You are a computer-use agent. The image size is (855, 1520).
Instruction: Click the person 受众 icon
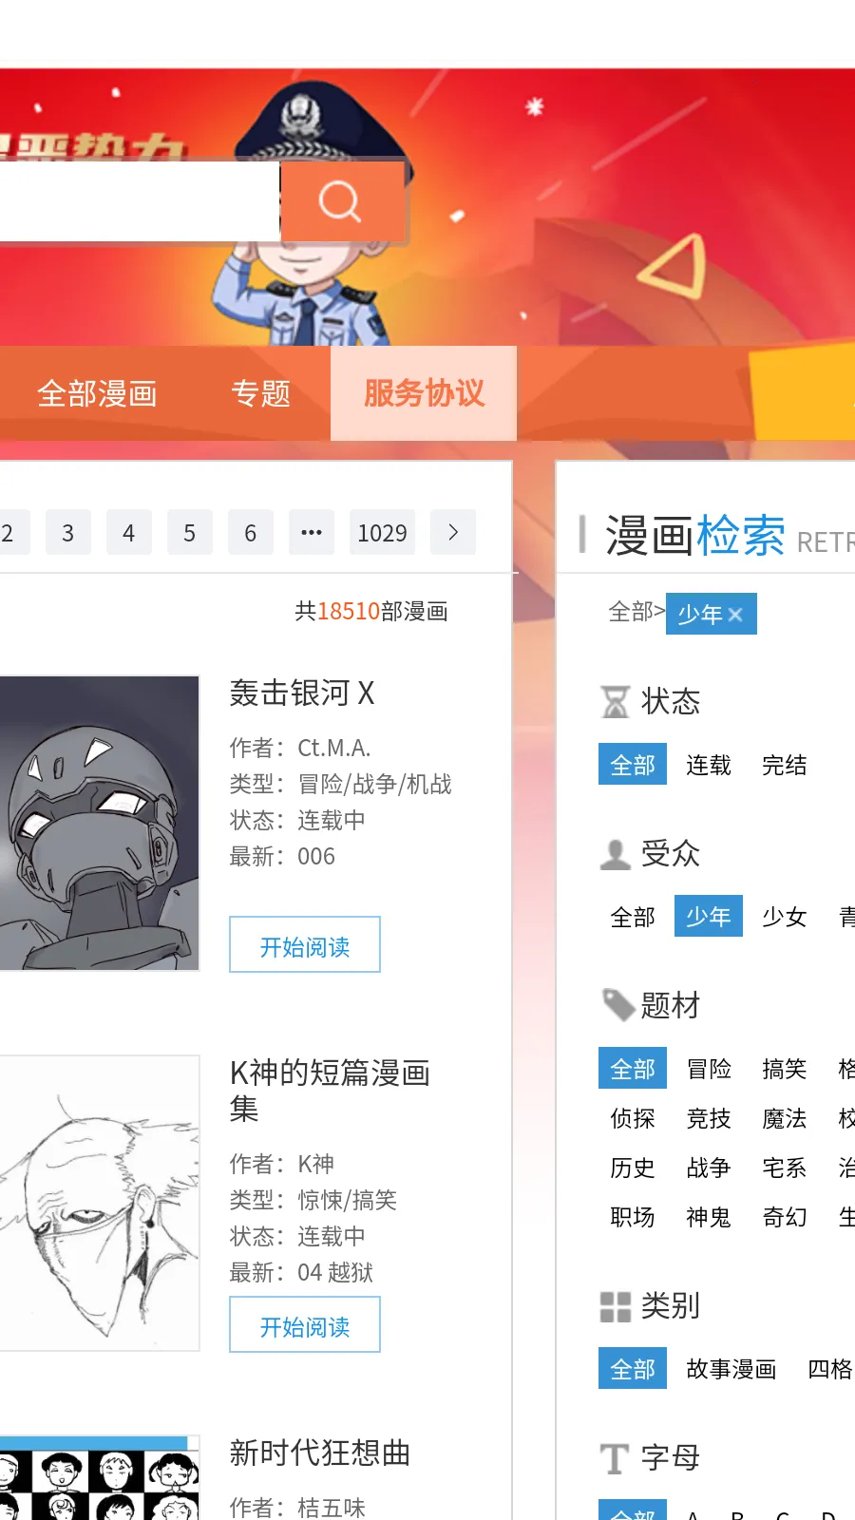(x=616, y=854)
